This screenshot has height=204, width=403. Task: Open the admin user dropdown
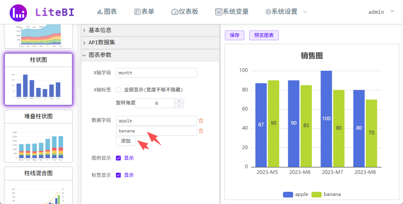coord(381,12)
